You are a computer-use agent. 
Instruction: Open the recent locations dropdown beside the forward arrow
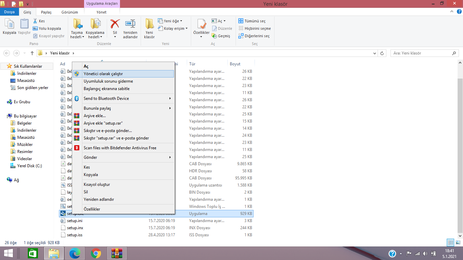point(24,53)
